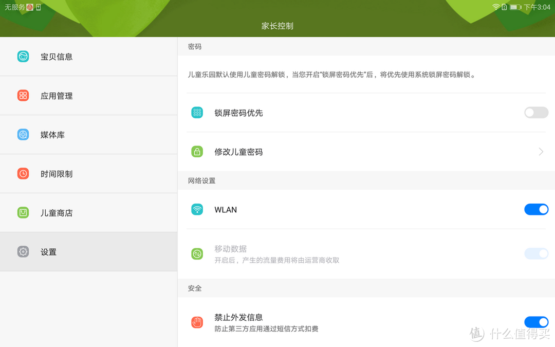Click the baby info face icon

pyautogui.click(x=23, y=57)
